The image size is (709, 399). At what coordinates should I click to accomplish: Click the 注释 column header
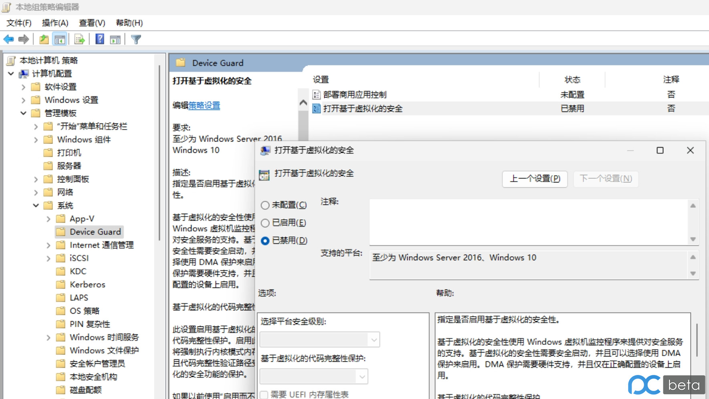point(671,80)
